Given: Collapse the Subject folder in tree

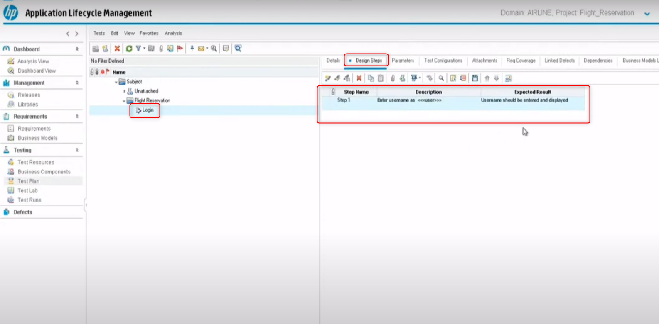Looking at the screenshot, I should (x=116, y=82).
